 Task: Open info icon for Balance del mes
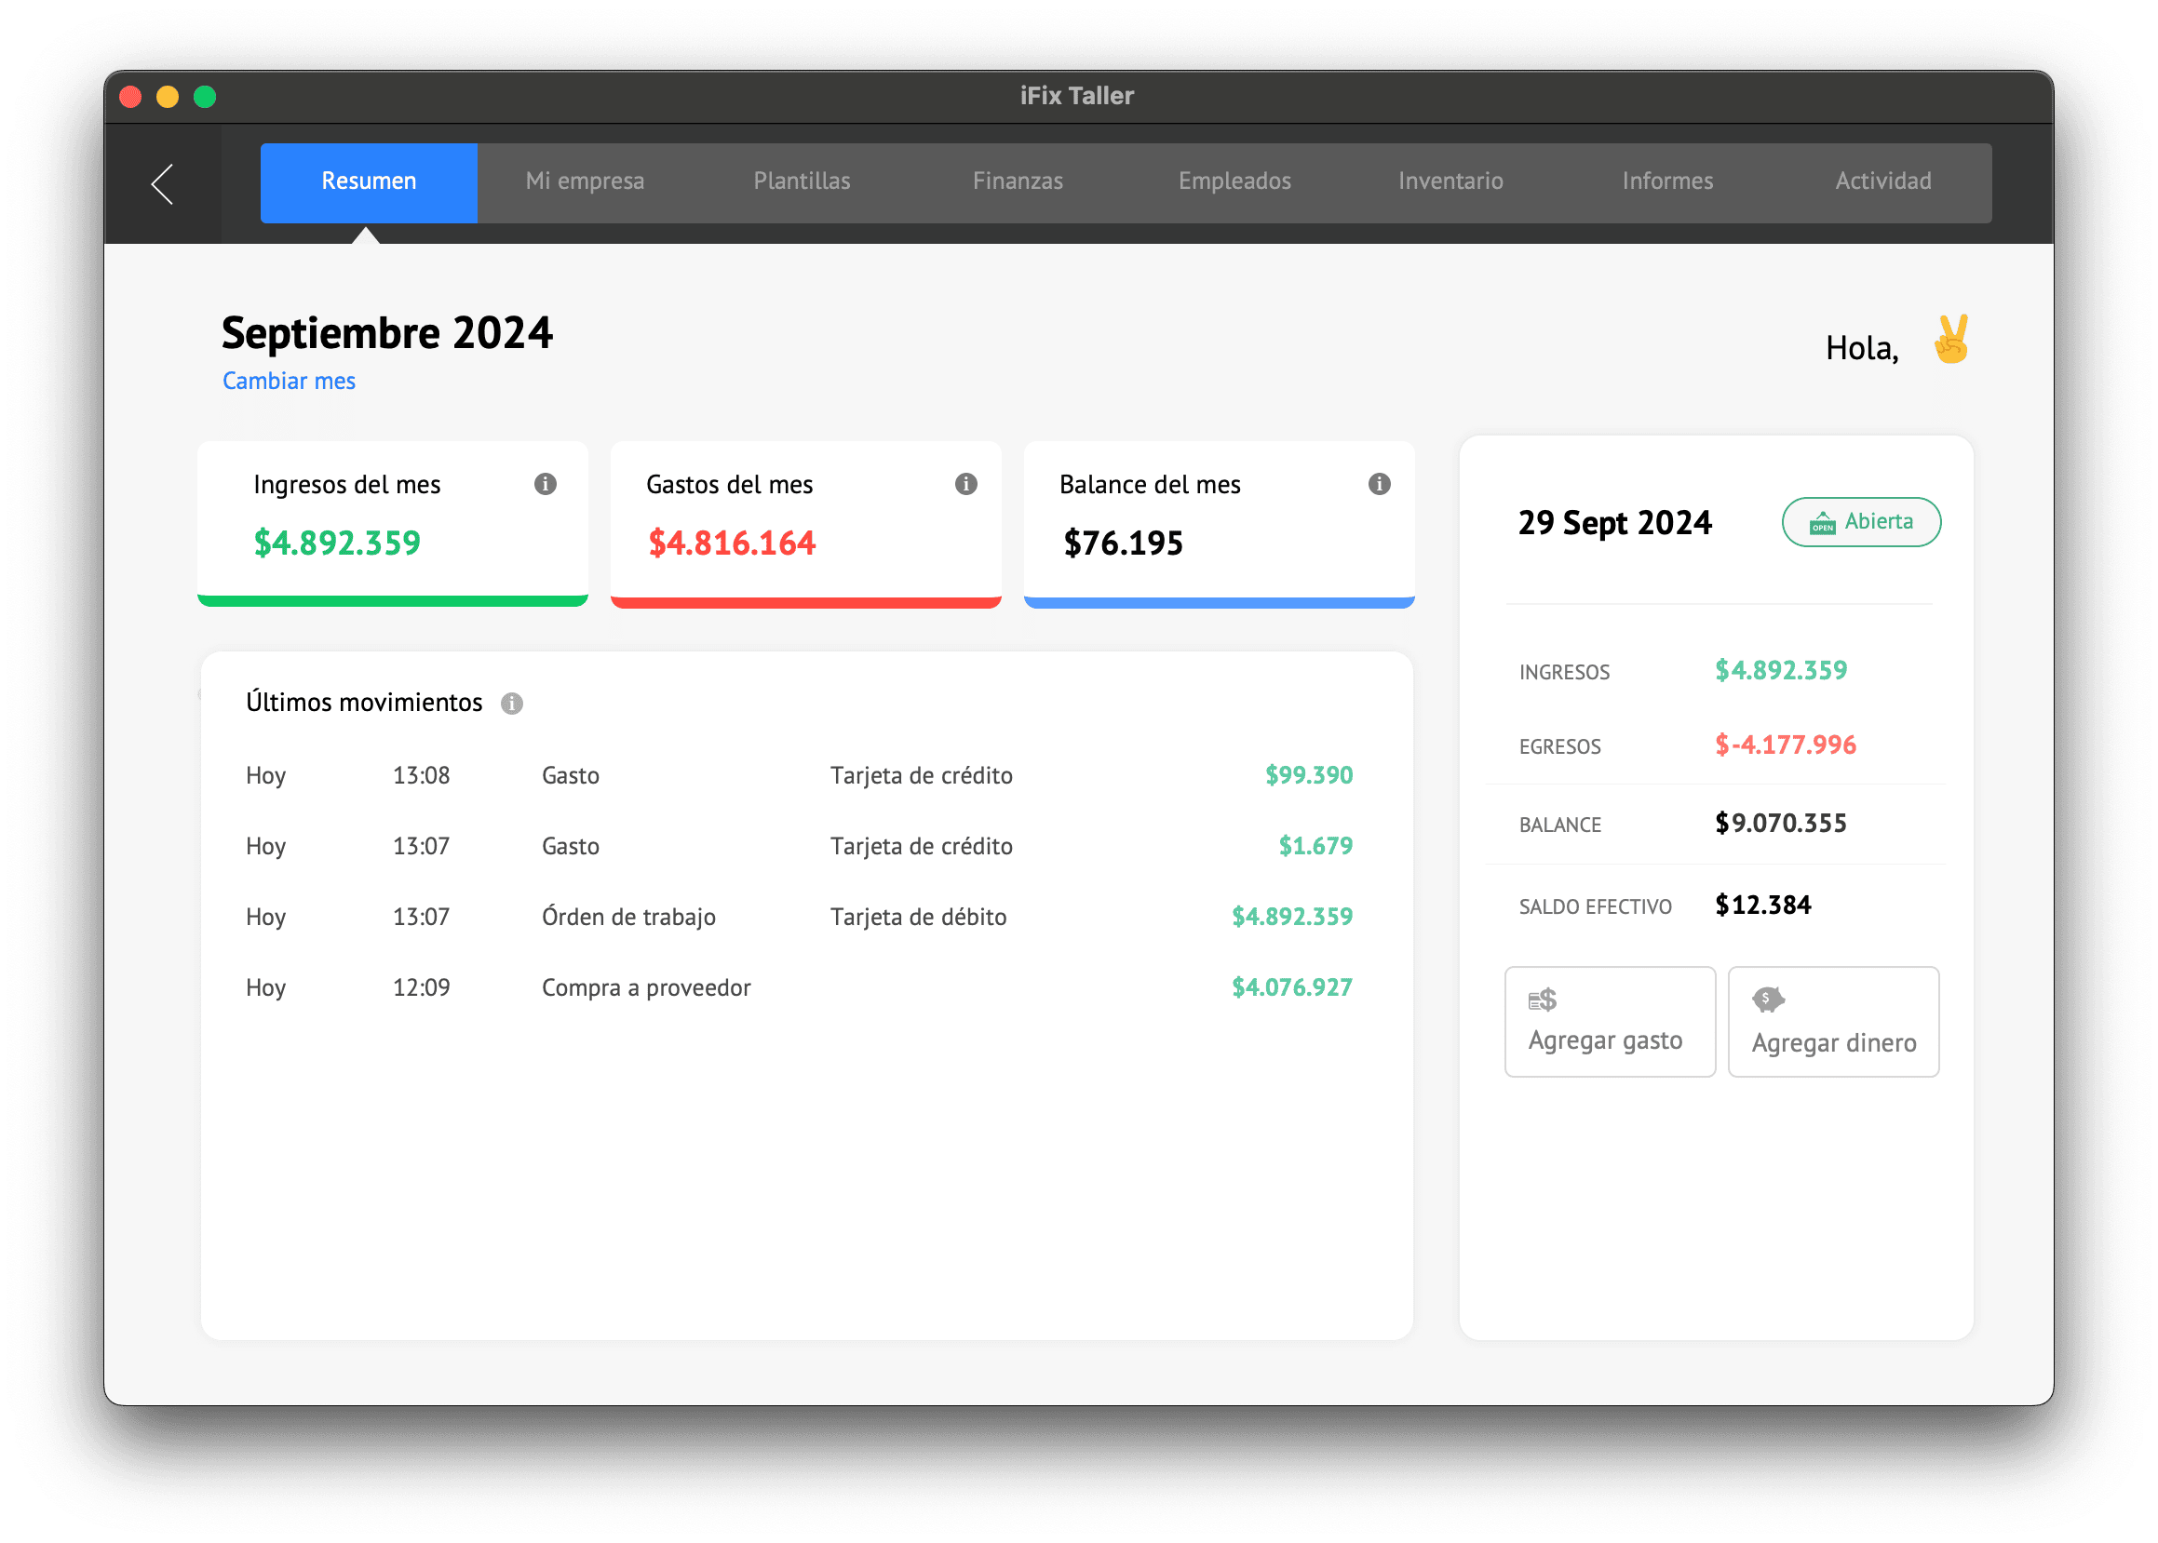[1379, 484]
